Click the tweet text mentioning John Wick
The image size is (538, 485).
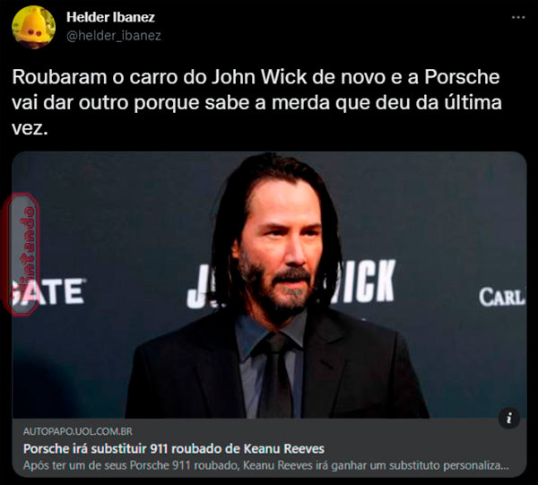(256, 102)
